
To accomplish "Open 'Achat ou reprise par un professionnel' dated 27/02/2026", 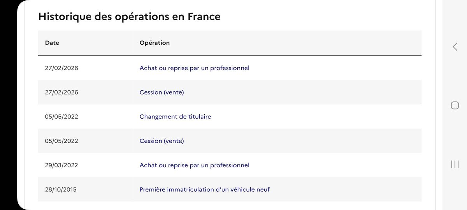I will point(194,68).
